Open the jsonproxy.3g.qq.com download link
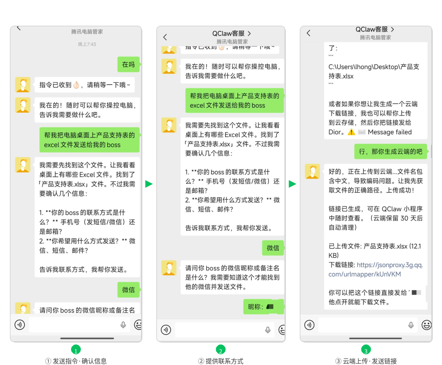Viewport: 442px width, 365px height. [x=375, y=270]
